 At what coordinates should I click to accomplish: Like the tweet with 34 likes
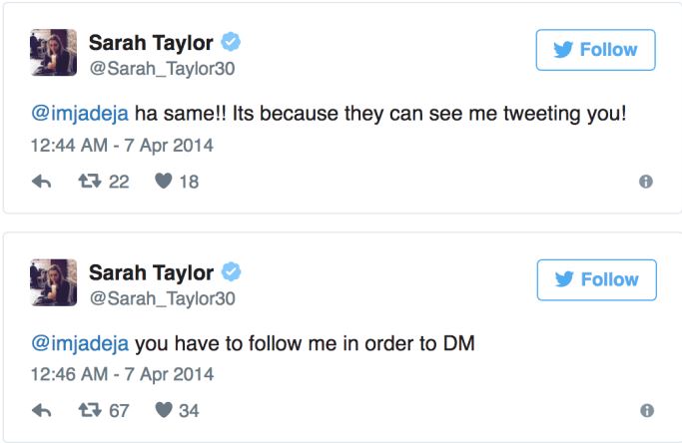(x=164, y=410)
